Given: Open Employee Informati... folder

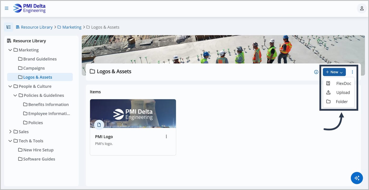Looking at the screenshot, I should [x=49, y=113].
